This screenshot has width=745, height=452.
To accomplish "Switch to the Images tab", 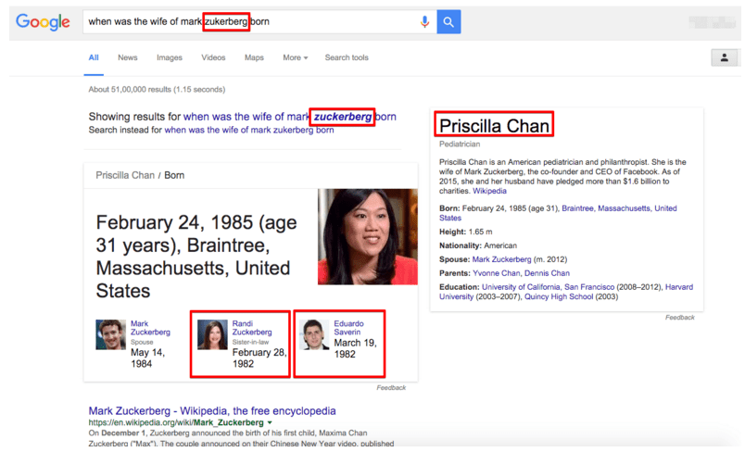I will pyautogui.click(x=170, y=57).
